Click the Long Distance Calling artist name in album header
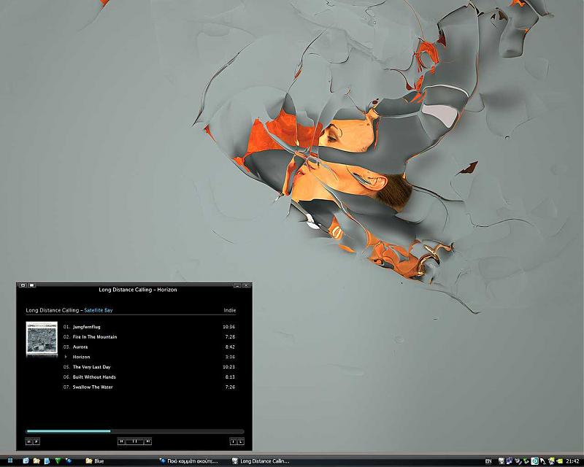The height and width of the screenshot is (467, 584). pos(52,310)
